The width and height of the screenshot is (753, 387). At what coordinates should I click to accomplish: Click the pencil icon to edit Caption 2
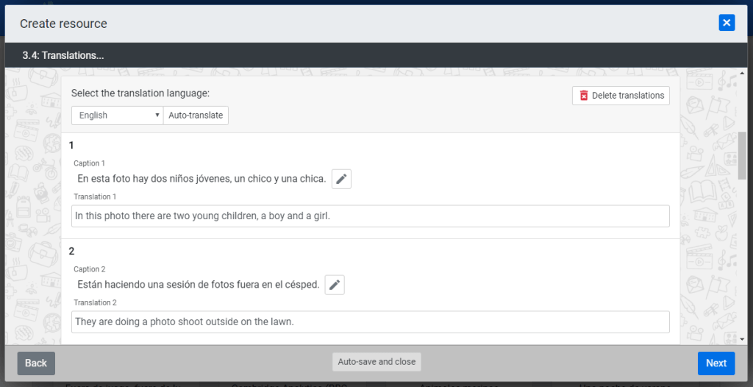tap(335, 285)
